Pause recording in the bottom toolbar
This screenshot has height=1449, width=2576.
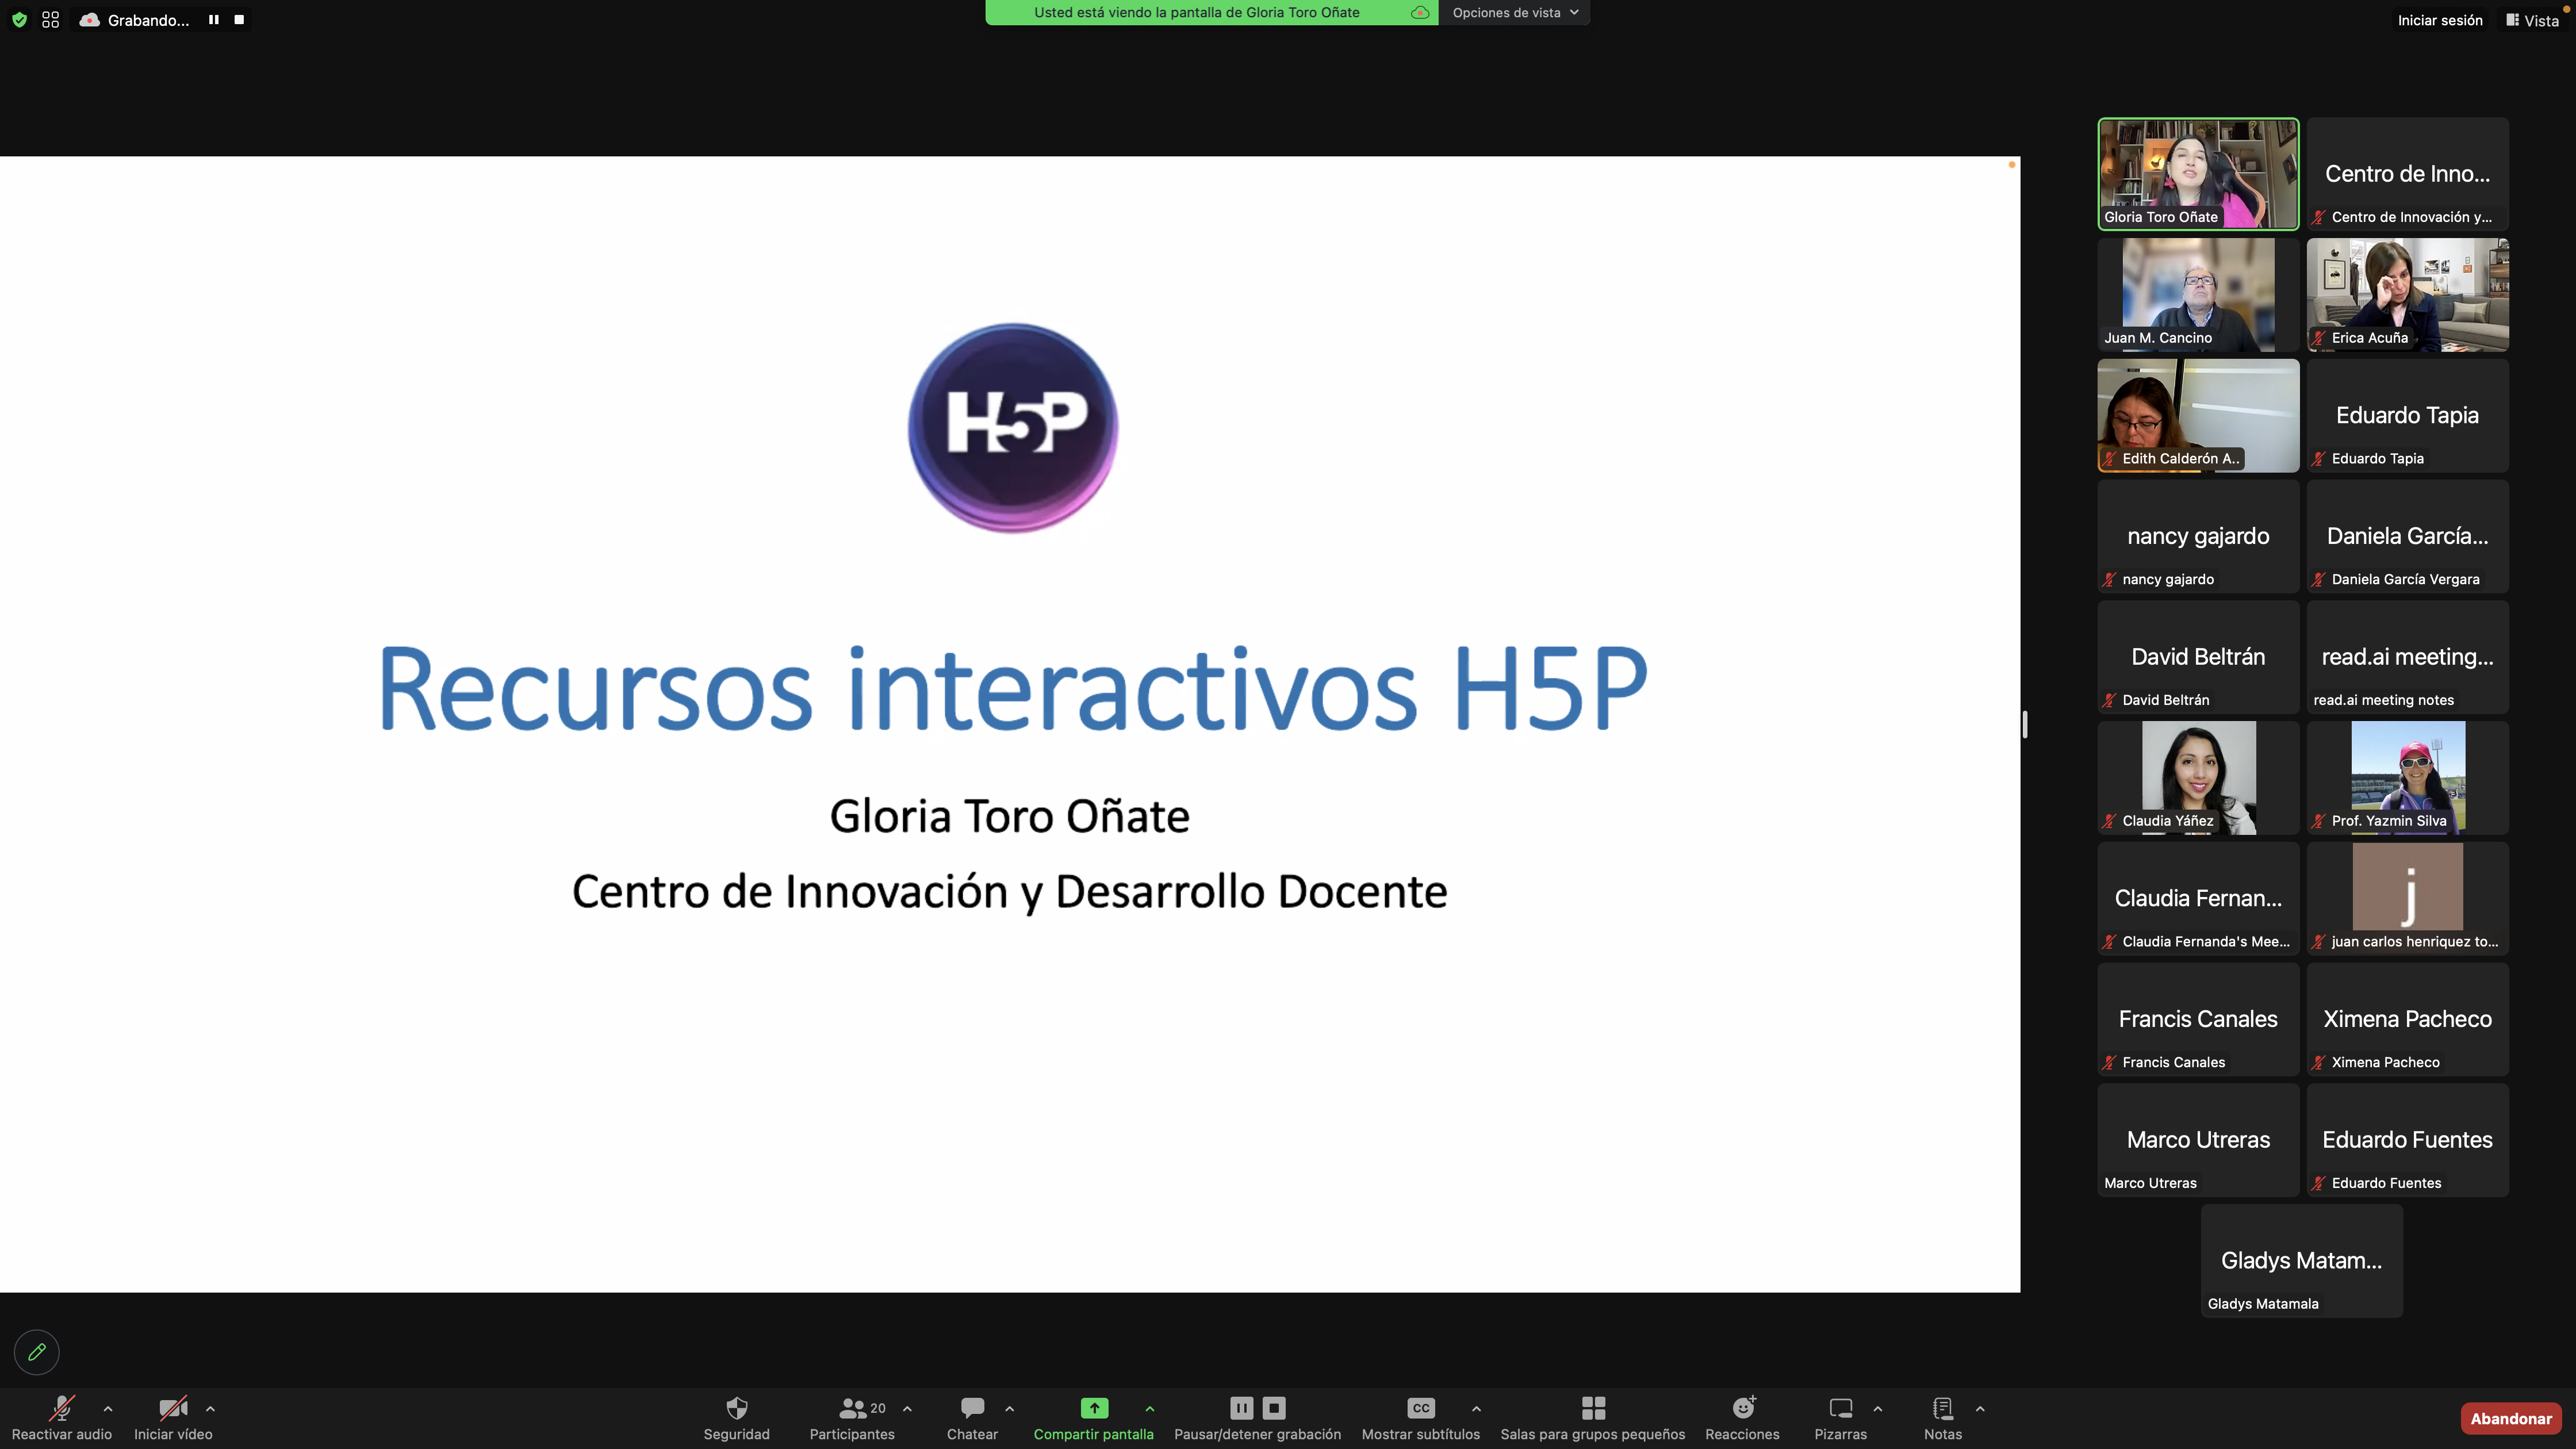pyautogui.click(x=1241, y=1408)
